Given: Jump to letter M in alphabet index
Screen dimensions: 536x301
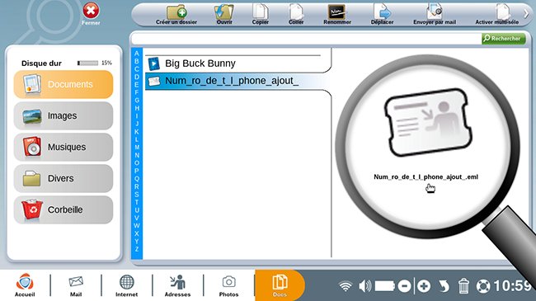Looking at the screenshot, I should pos(137,148).
